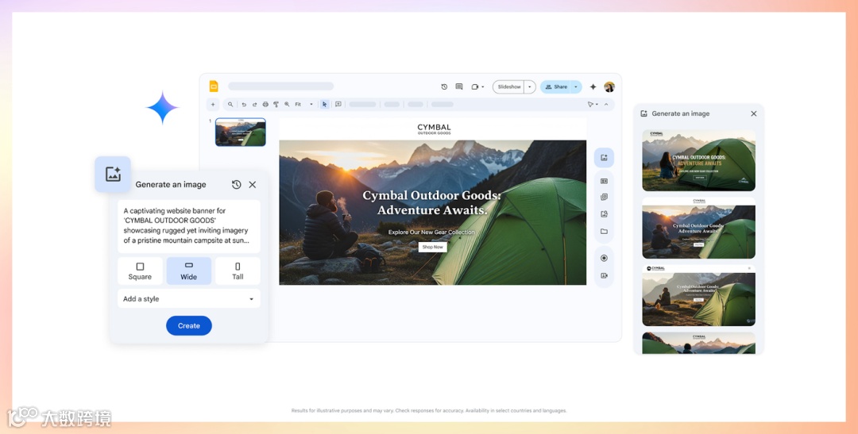Click the add comment toolbar icon
Screen dimensions: 858x434
[338, 105]
